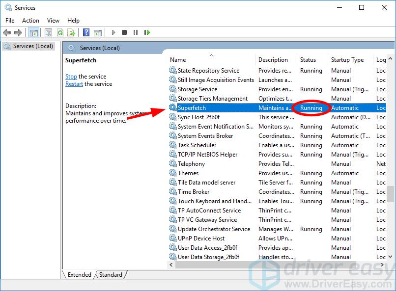Open the Properties toolbar icon
Viewport: 396px width, 291px height.
coord(48,32)
